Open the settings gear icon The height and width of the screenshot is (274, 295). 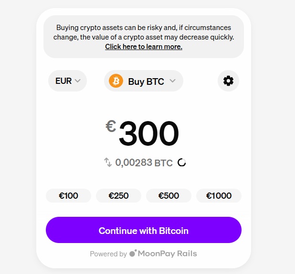(228, 81)
